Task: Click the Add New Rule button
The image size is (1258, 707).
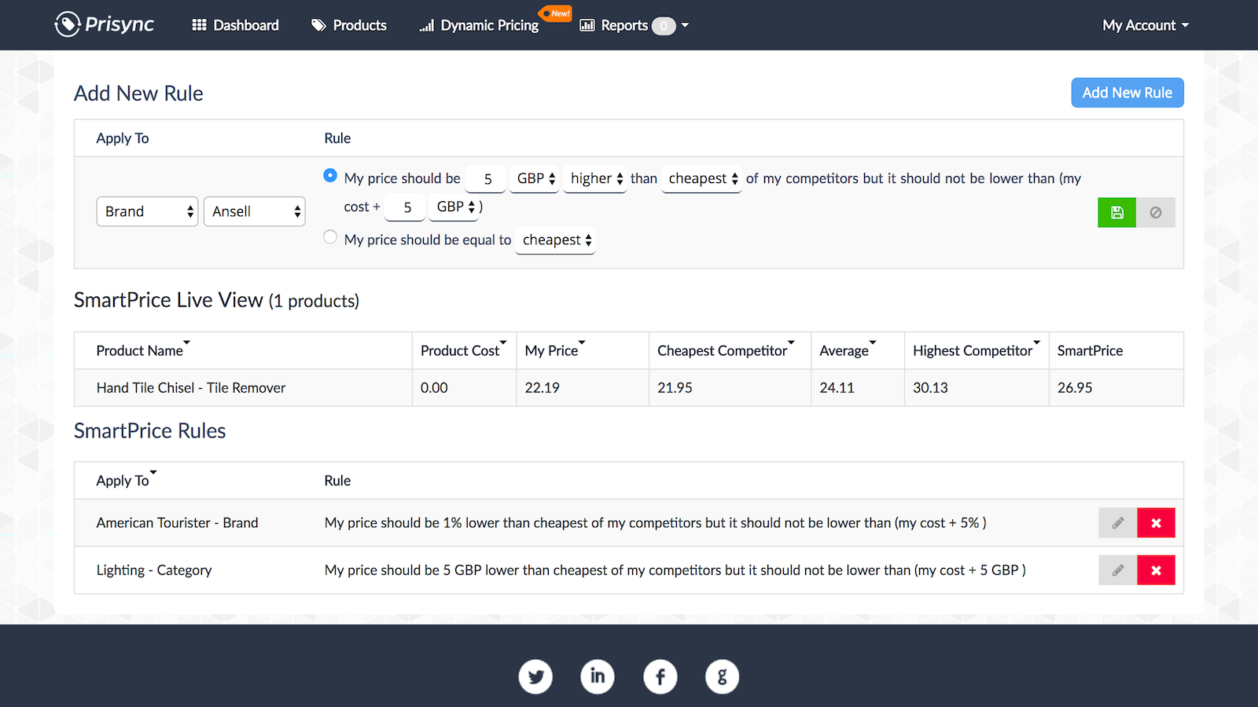Action: coord(1127,93)
